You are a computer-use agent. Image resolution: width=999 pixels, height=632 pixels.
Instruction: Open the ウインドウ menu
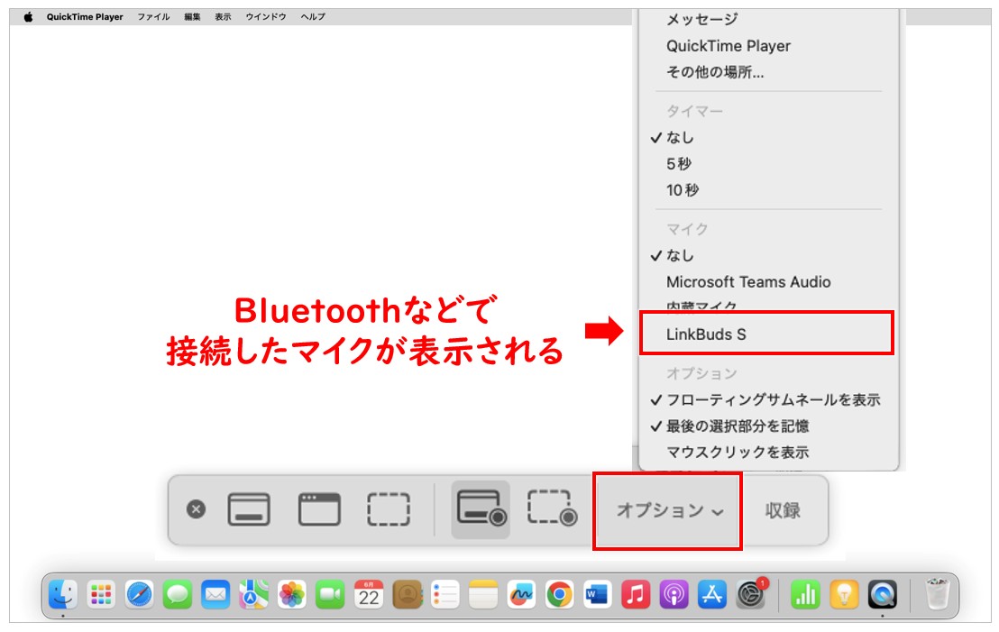click(266, 16)
